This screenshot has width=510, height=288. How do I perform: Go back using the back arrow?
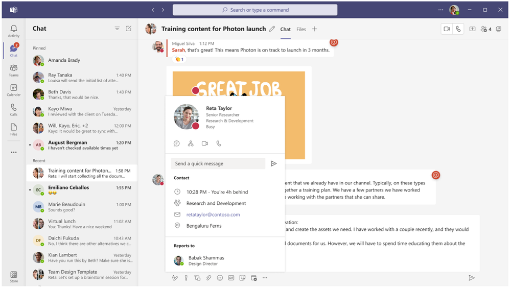(153, 10)
